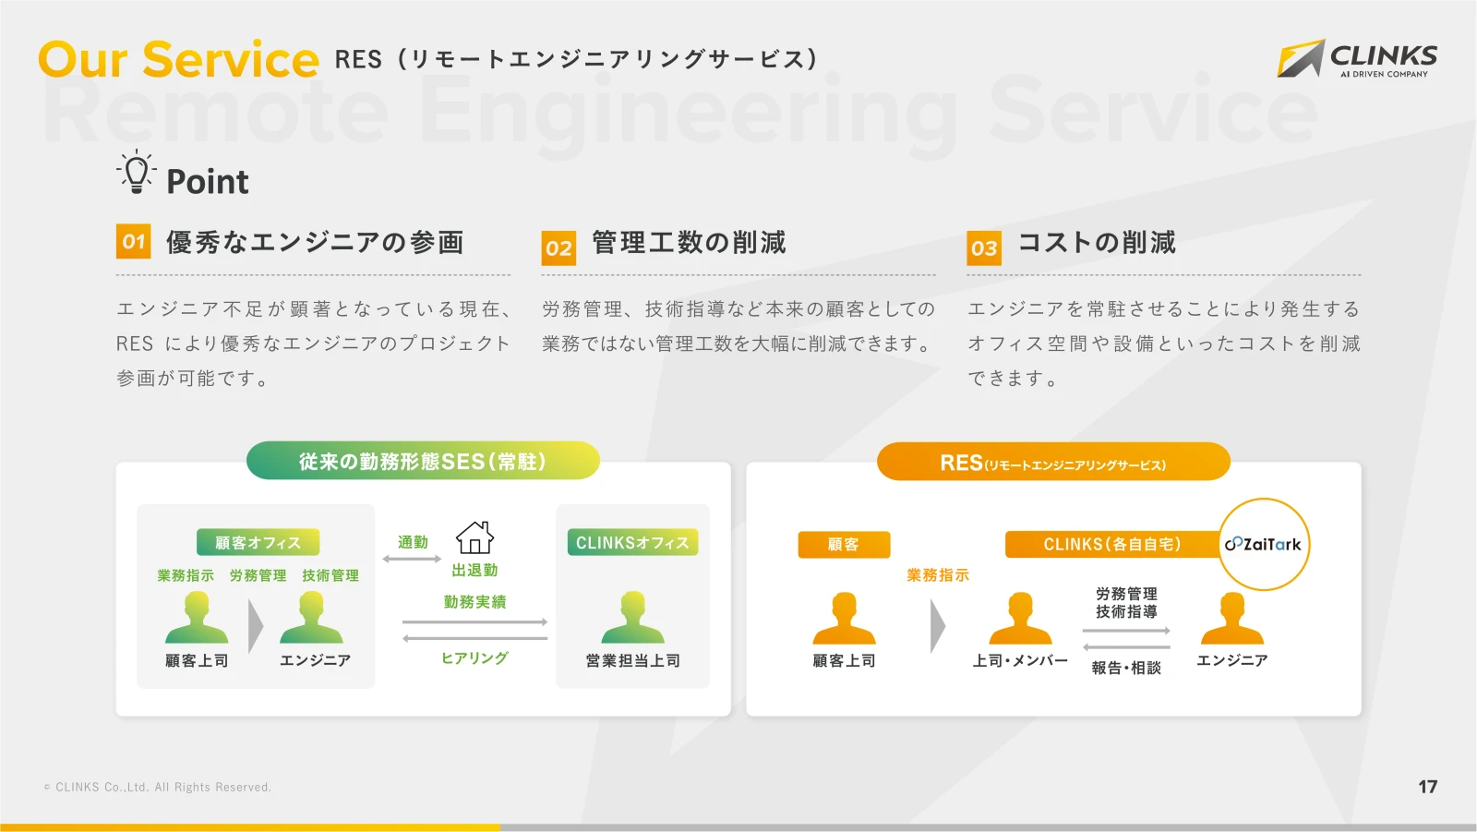
Task: Click the 上司・メンバー caption
Action: point(1020,660)
